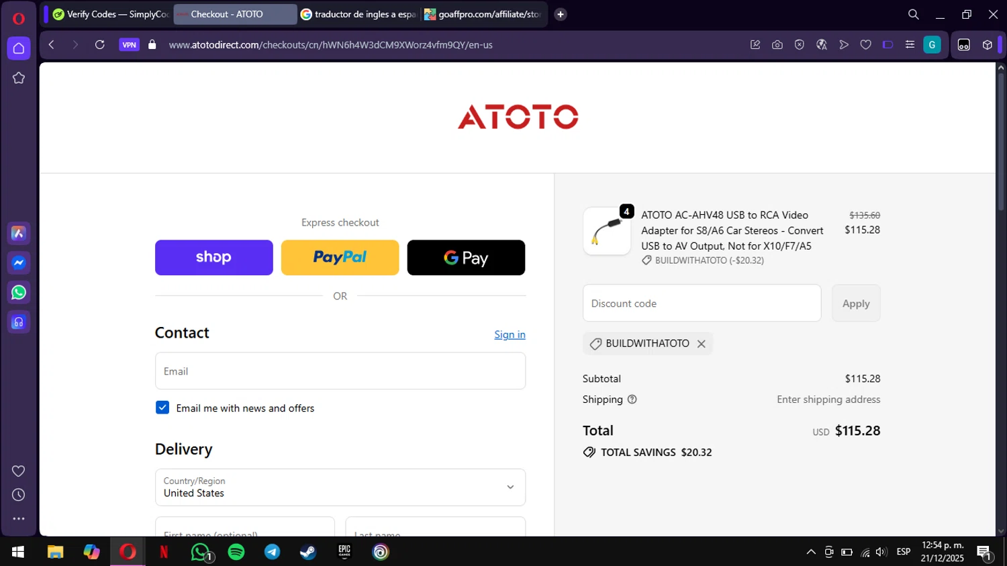
Task: Pay with Shop Pay express button
Action: (214, 258)
